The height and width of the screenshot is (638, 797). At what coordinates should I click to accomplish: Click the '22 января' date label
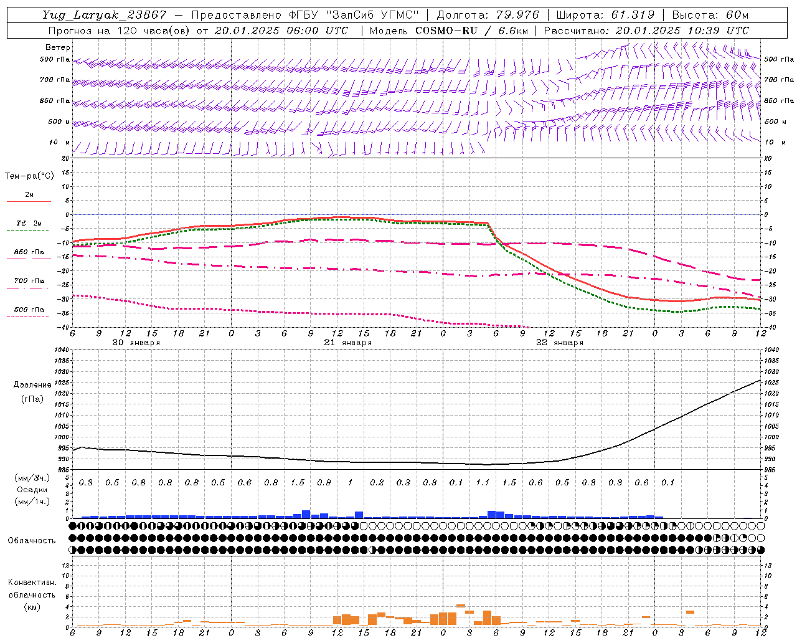pyautogui.click(x=559, y=343)
